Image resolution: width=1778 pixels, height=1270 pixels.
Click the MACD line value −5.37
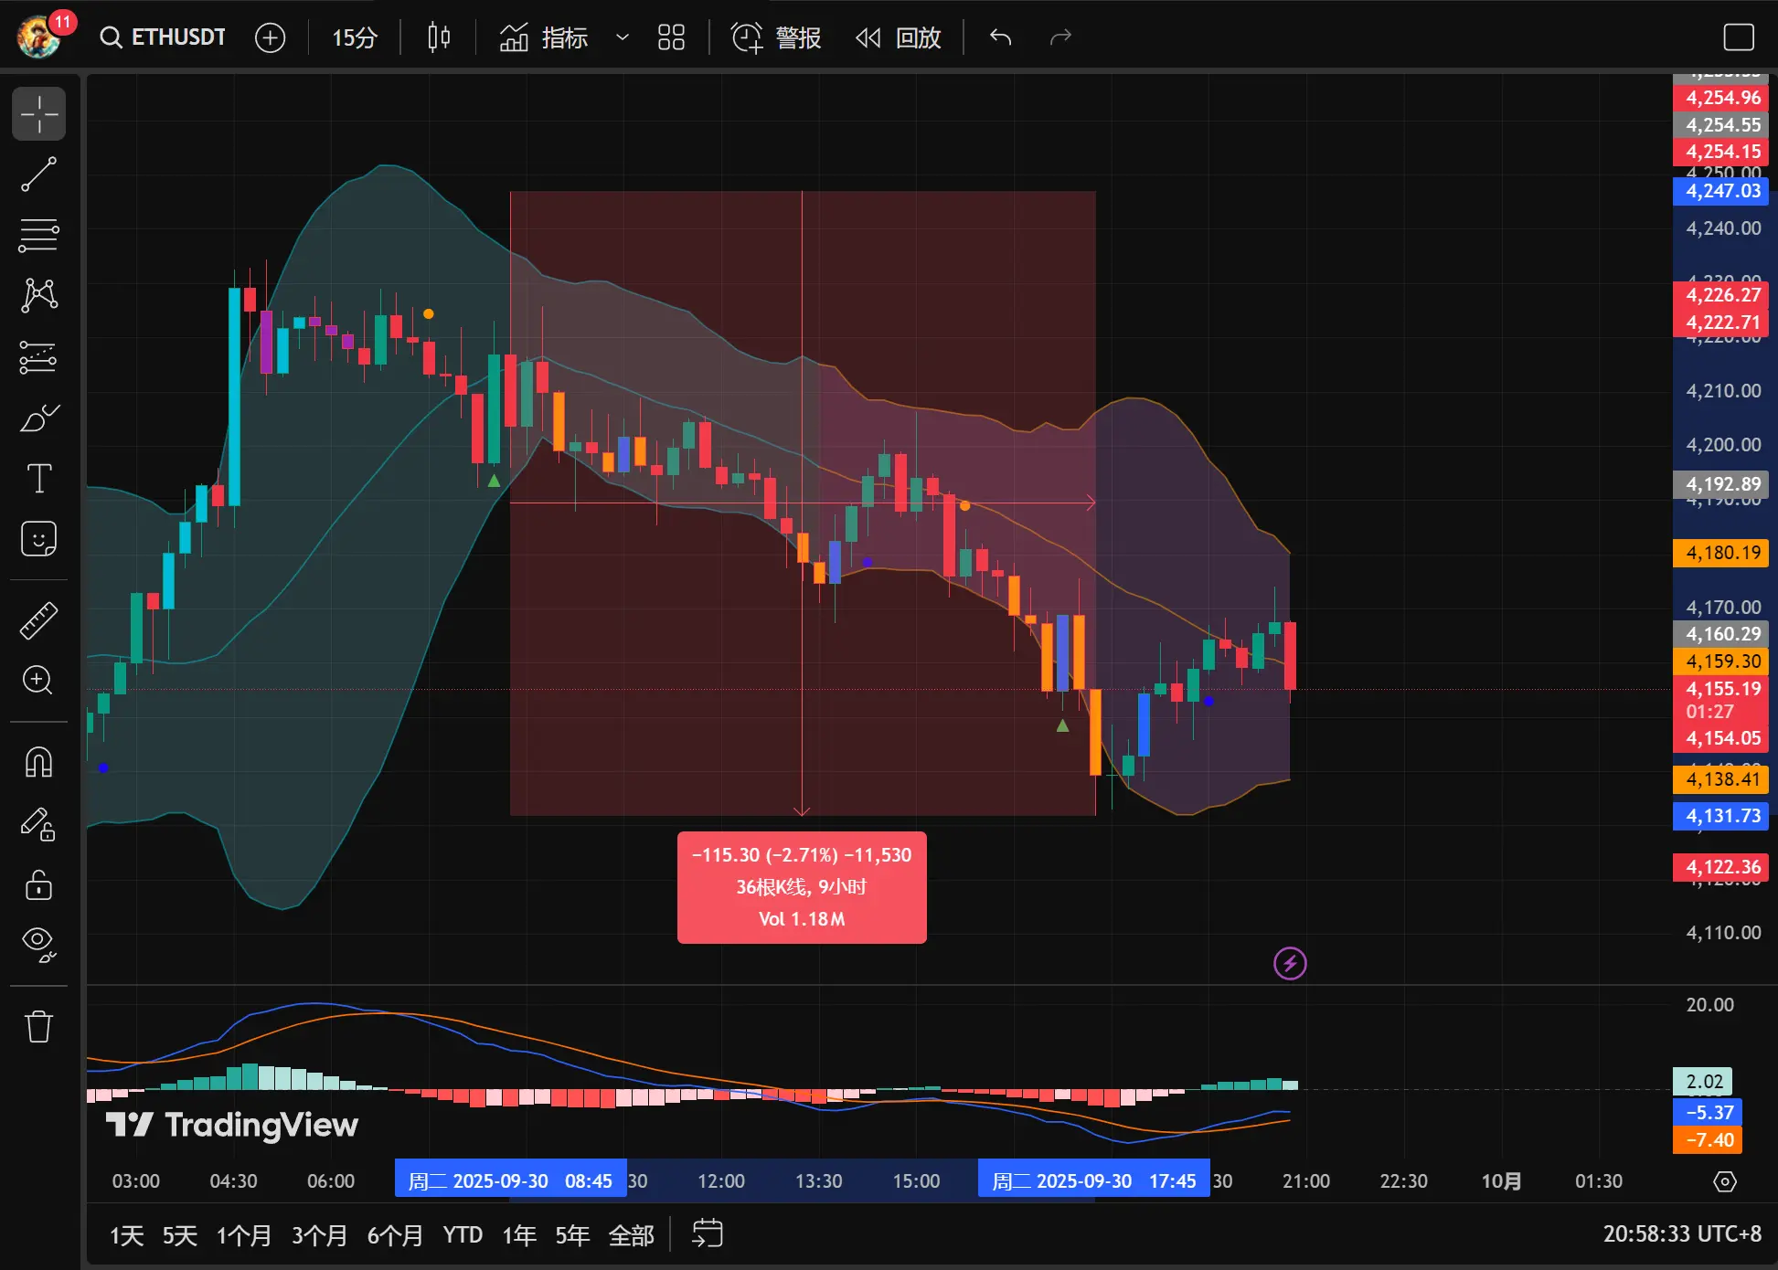click(1708, 1112)
